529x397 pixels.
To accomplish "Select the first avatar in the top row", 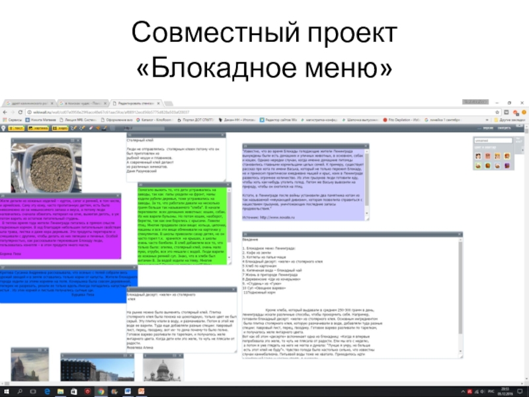I will [x=478, y=156].
